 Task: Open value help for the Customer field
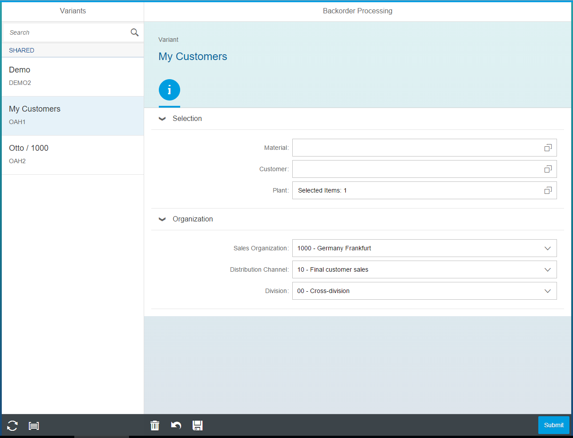(547, 169)
